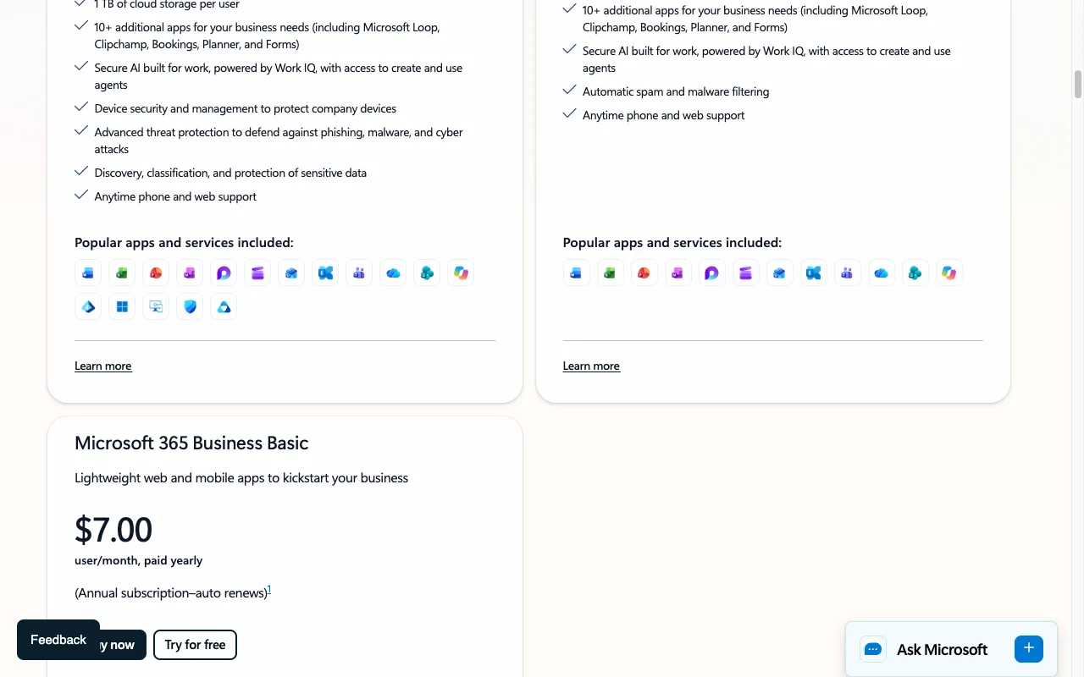Click the Word icon in the left plan card
The width and height of the screenshot is (1084, 677).
pos(88,272)
